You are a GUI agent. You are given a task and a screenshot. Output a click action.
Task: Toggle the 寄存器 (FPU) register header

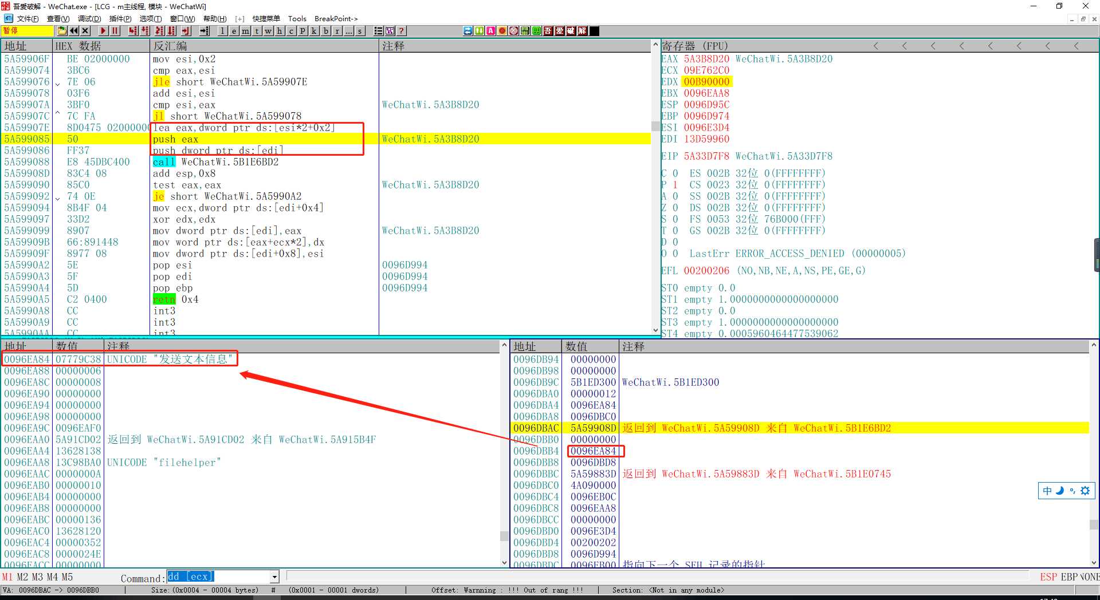[695, 46]
